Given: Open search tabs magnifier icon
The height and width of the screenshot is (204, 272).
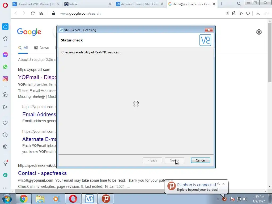Looking at the screenshot, I should pyautogui.click(x=239, y=4).
